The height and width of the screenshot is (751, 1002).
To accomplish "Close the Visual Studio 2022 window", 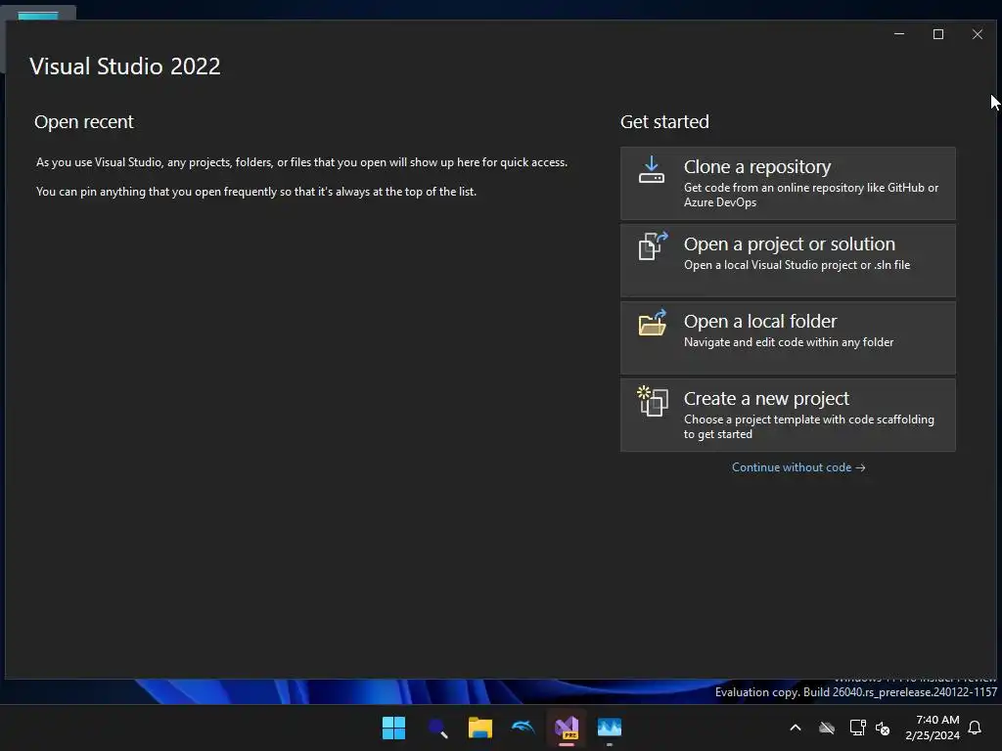I will tap(978, 34).
